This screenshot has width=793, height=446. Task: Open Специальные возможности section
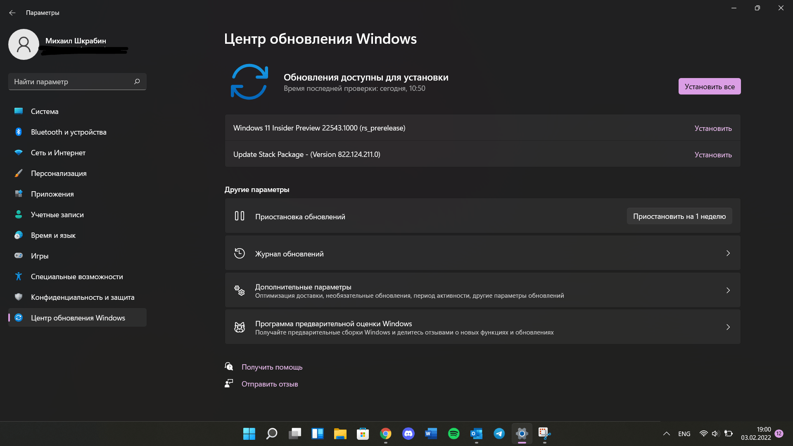pyautogui.click(x=77, y=276)
